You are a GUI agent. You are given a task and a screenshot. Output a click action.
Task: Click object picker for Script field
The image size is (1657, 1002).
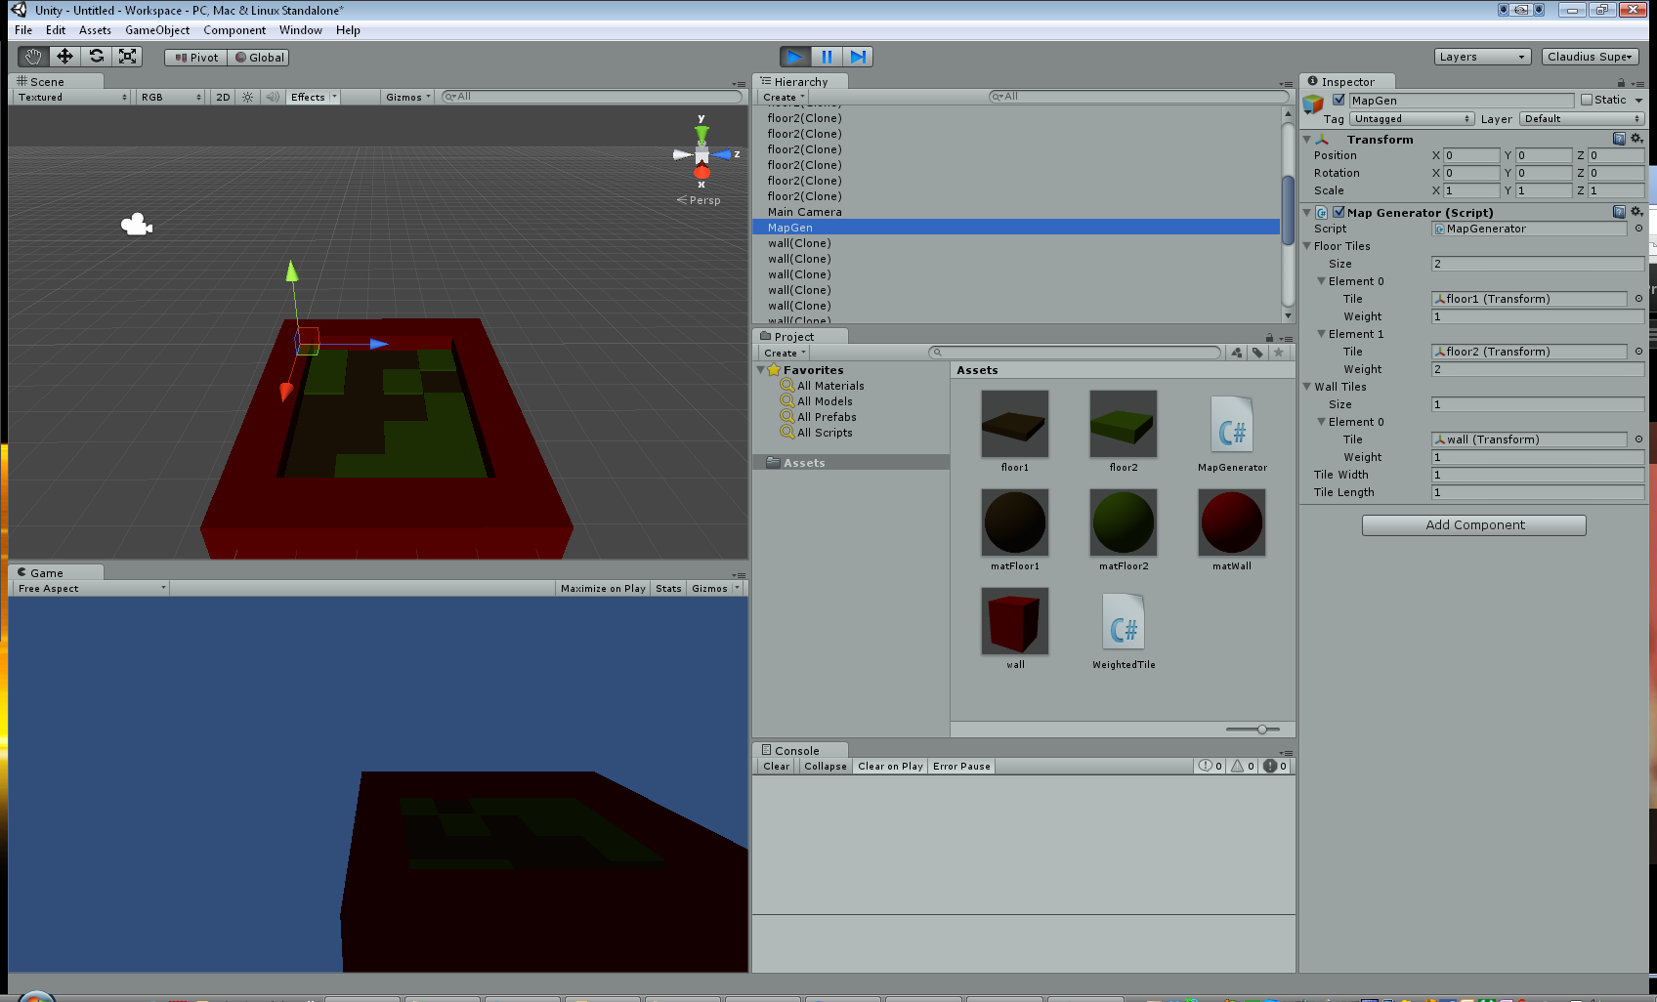pyautogui.click(x=1638, y=229)
